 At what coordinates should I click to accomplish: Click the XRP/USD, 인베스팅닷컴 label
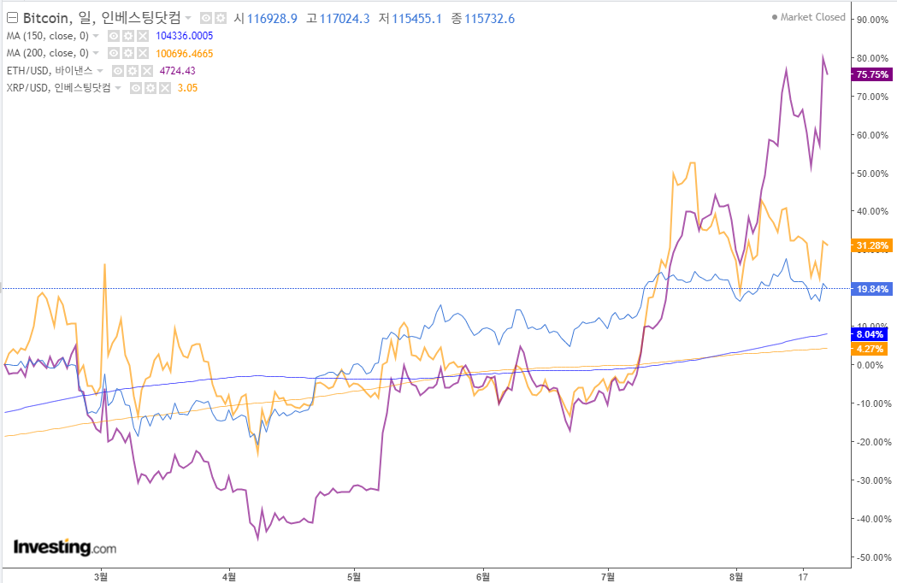[x=58, y=88]
